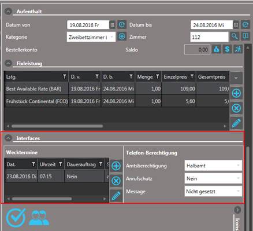This screenshot has height=231, width=253.
Task: Open the Message Nicht gesetzt dropdown
Action: 213,191
